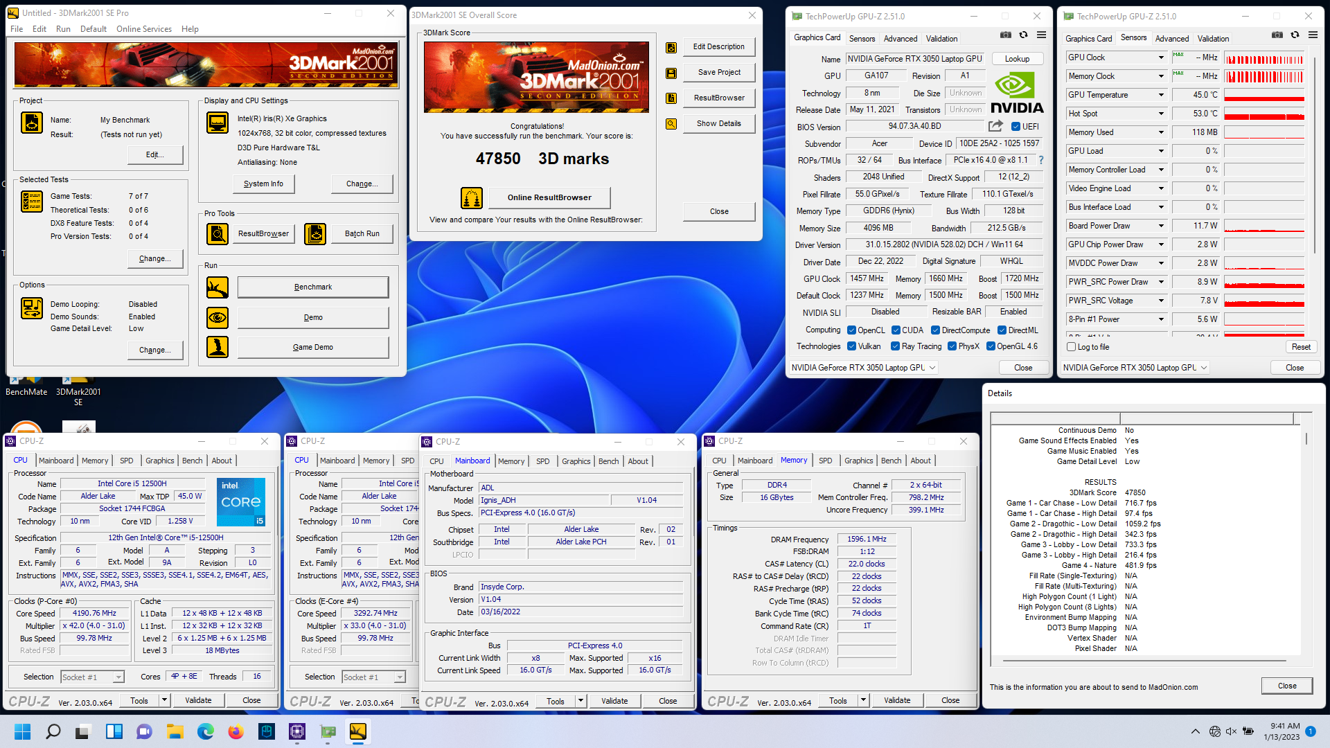Open BenchMate desktop shortcut
This screenshot has height=748, width=1330.
[26, 386]
